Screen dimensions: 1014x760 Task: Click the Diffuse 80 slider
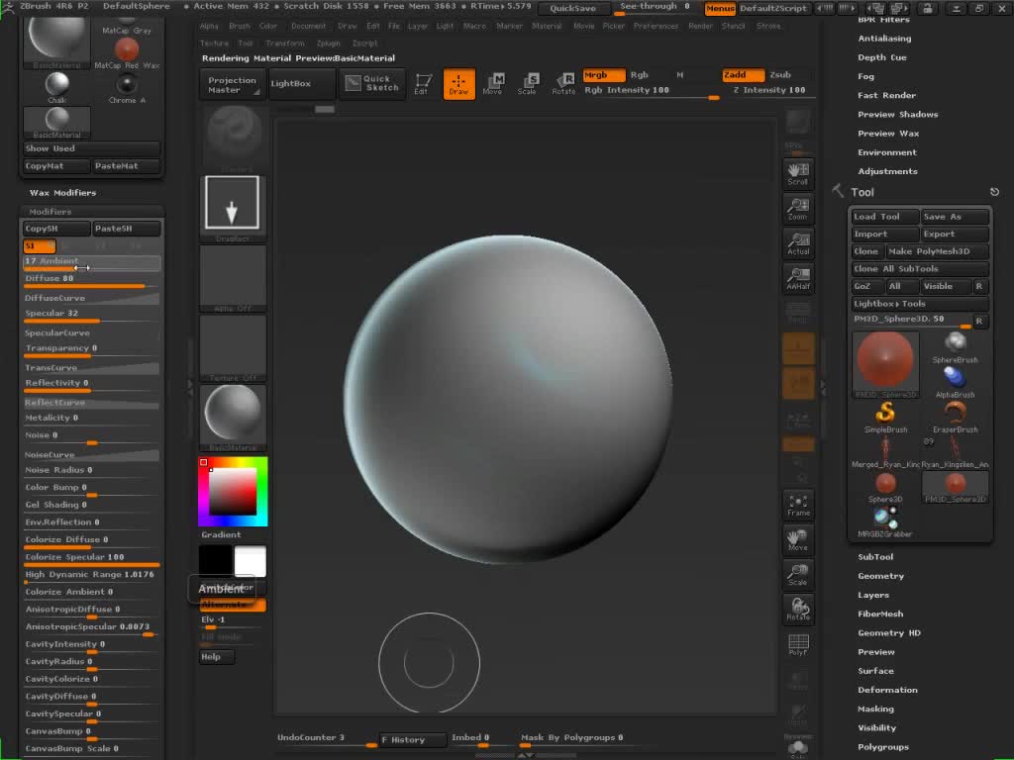click(x=91, y=280)
